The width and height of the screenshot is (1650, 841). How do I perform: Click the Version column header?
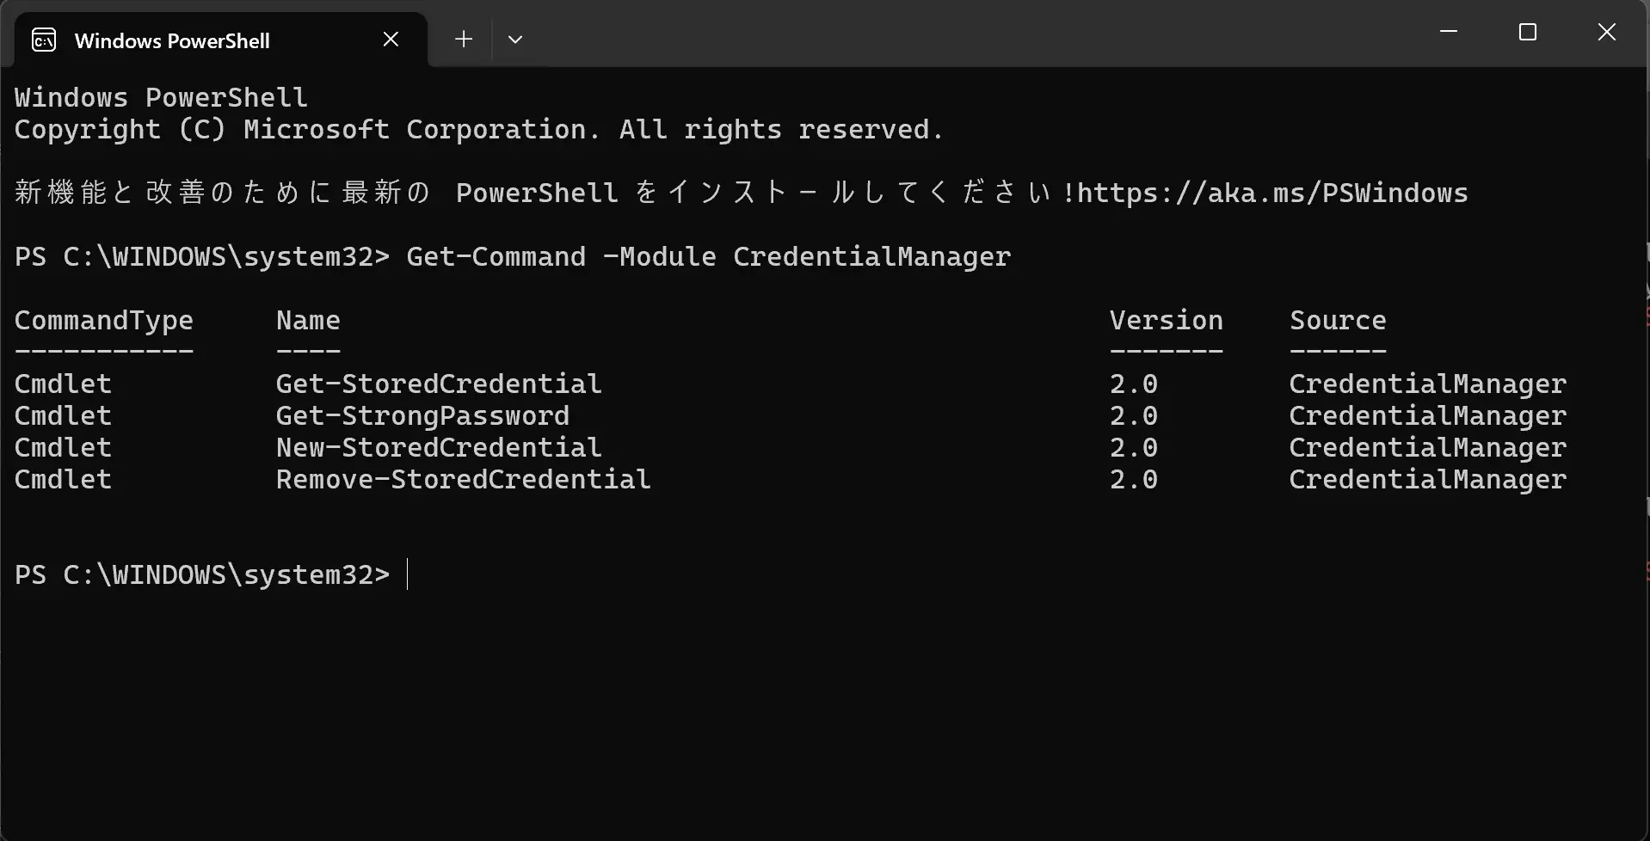pos(1166,320)
